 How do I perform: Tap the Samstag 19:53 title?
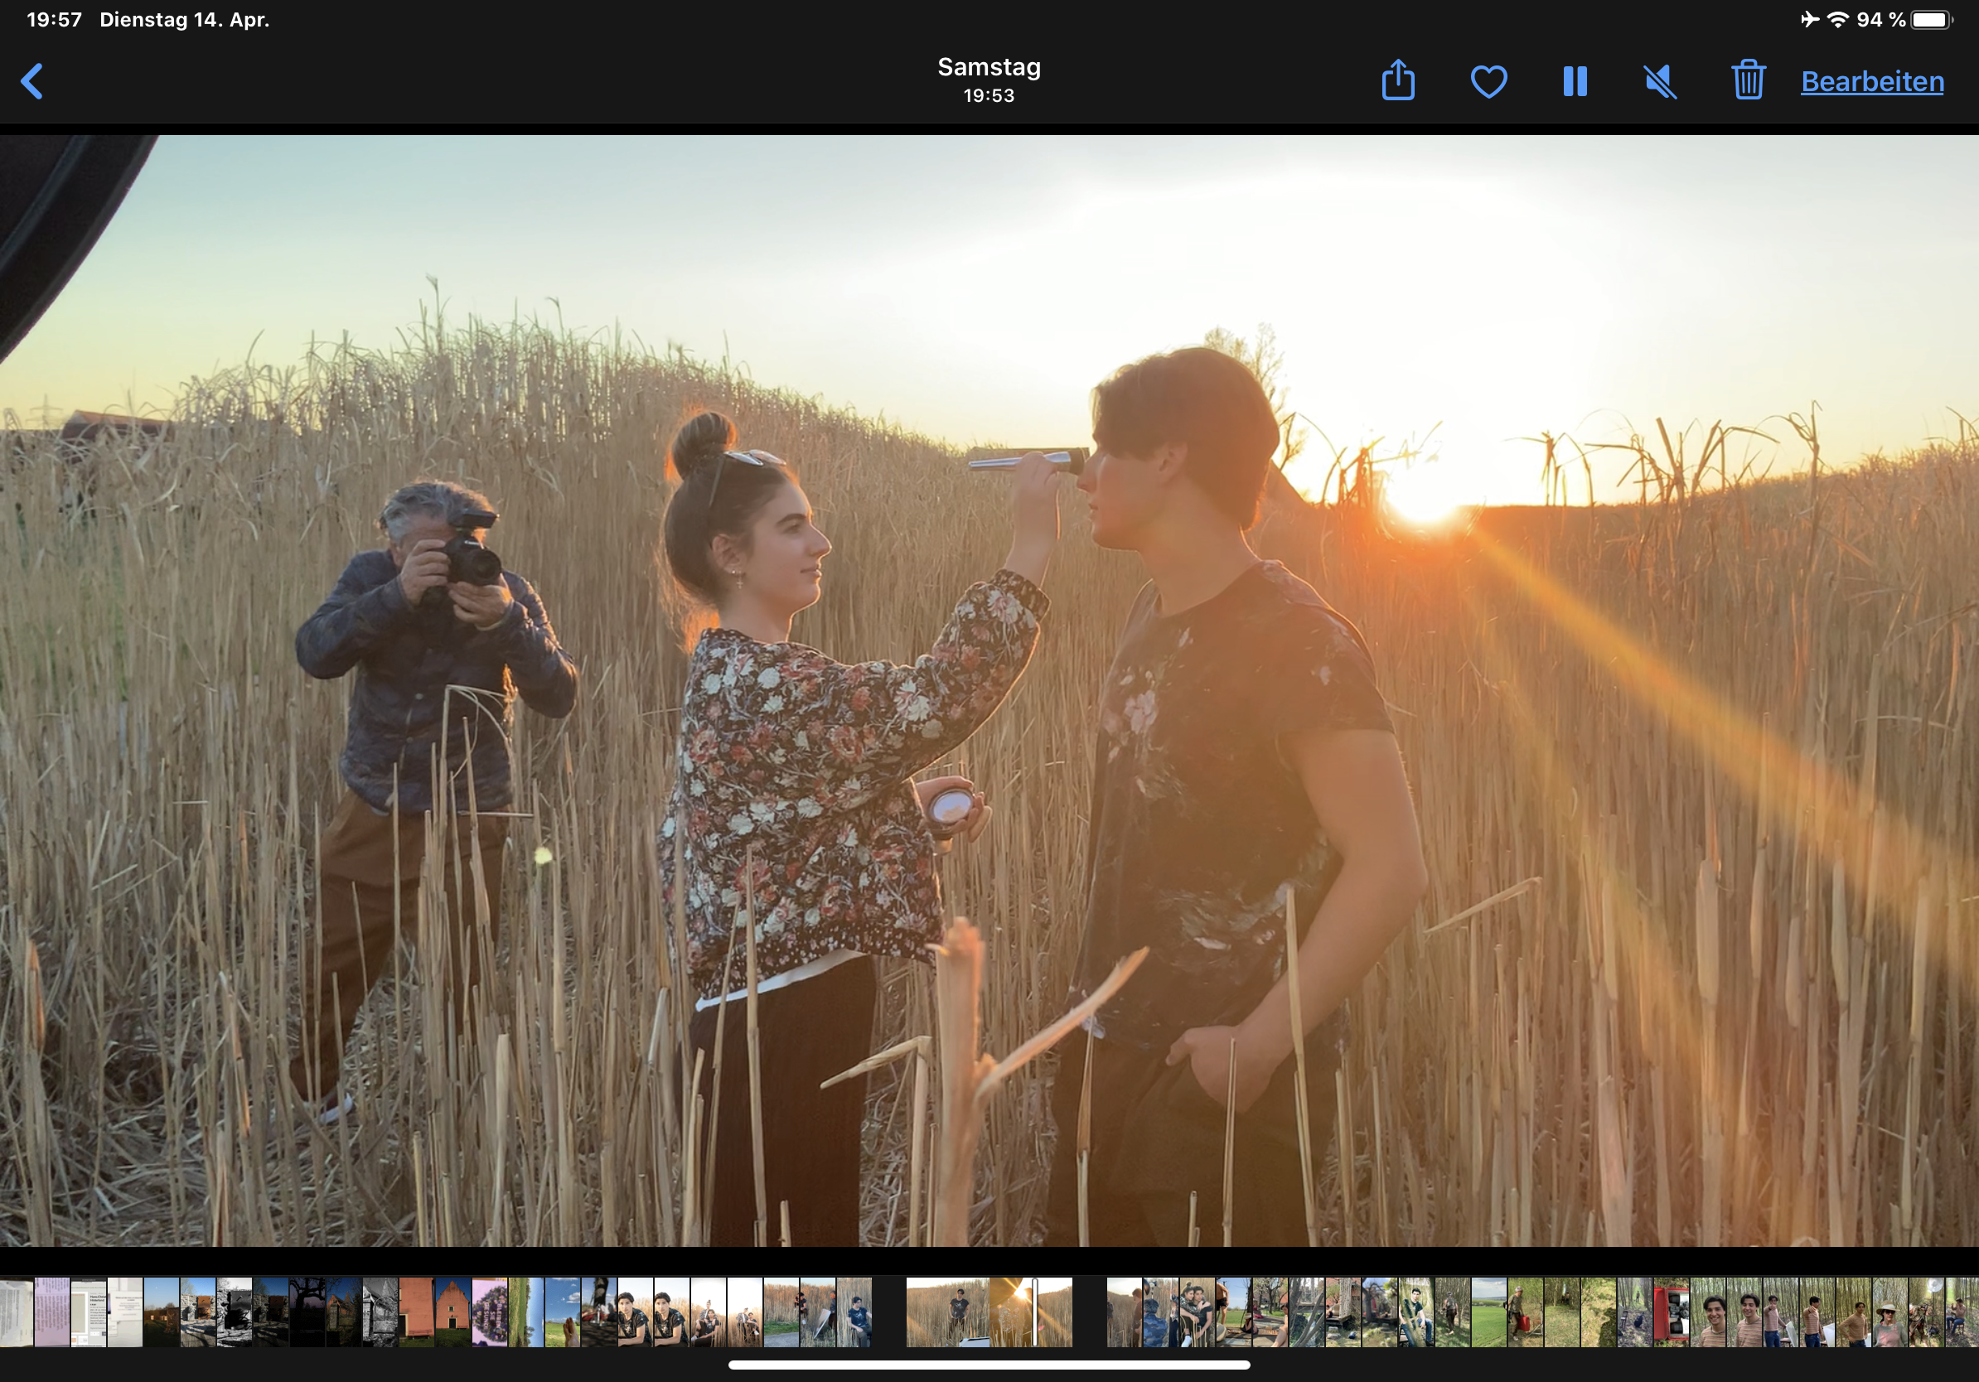coord(989,80)
